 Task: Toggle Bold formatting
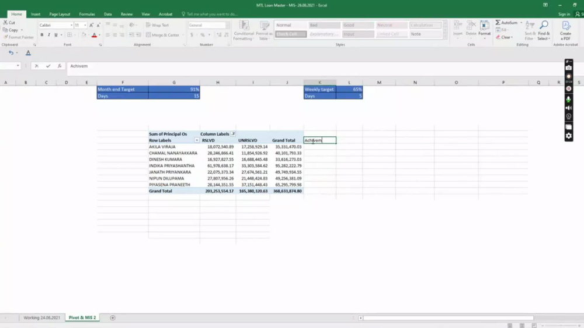point(41,35)
